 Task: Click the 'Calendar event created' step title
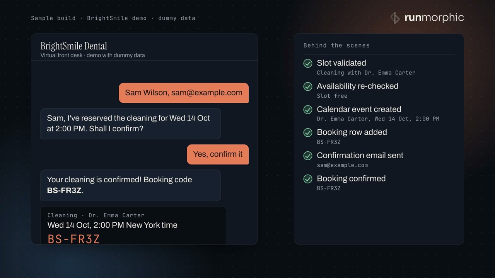359,109
